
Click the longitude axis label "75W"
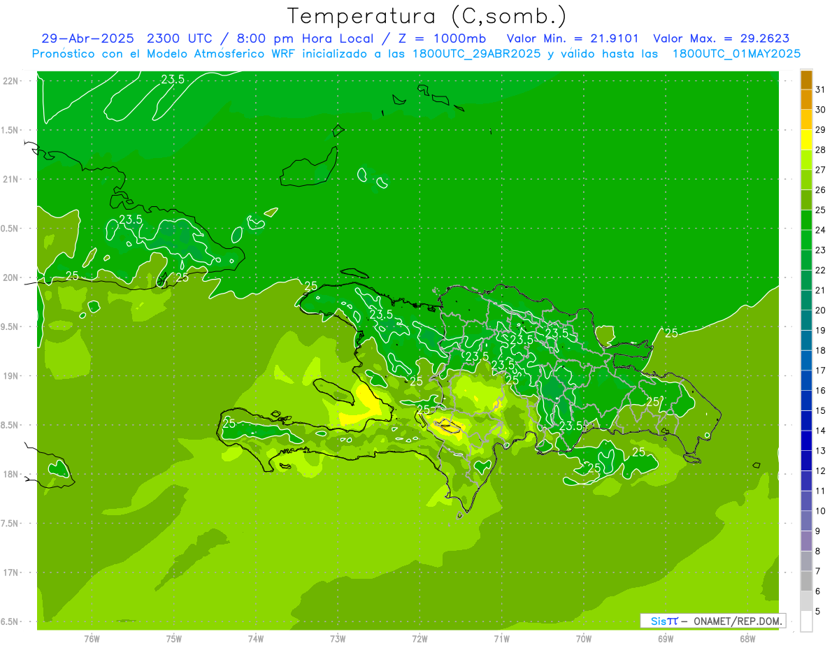[x=173, y=639]
